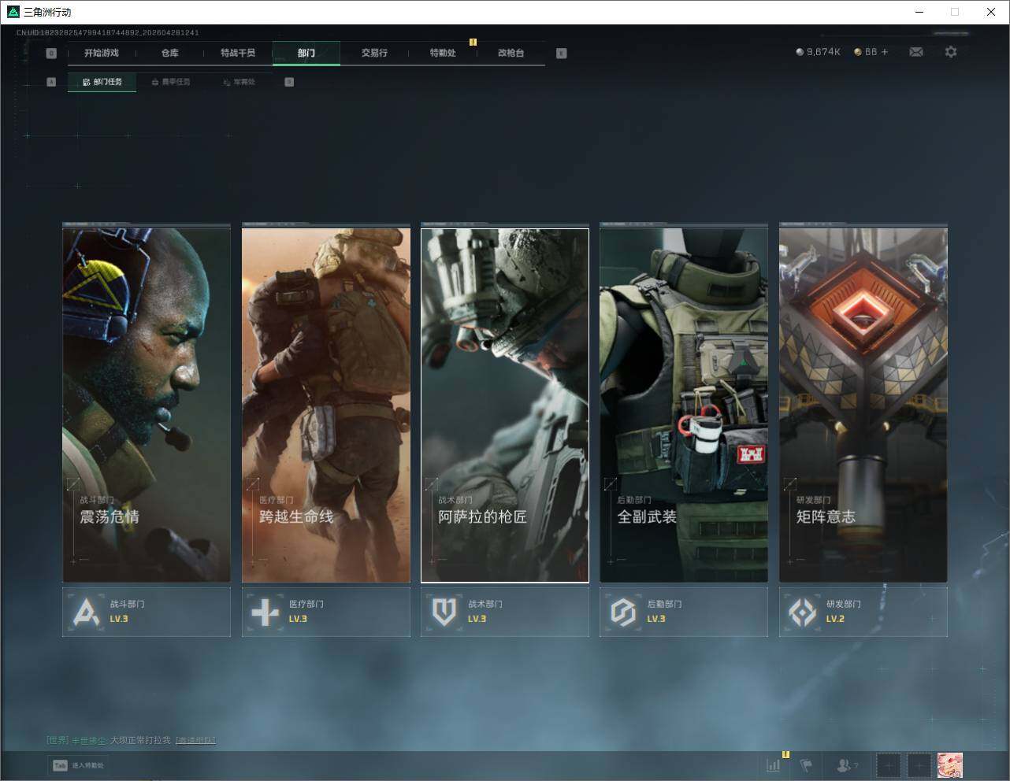The image size is (1010, 781).
Task: Click the gold coin currency icon
Action: coord(858,52)
